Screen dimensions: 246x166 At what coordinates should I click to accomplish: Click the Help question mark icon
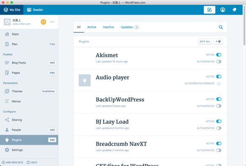pyautogui.click(x=28, y=162)
